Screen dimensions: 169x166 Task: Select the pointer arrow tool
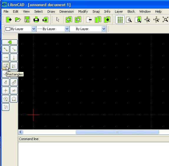[x=58, y=20]
